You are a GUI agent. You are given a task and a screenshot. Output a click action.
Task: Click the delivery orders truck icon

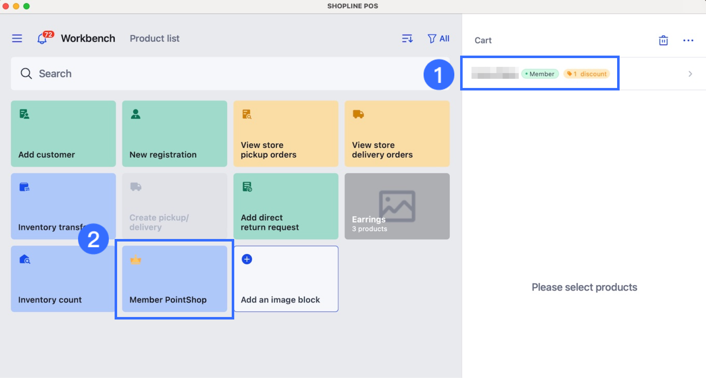pos(358,114)
